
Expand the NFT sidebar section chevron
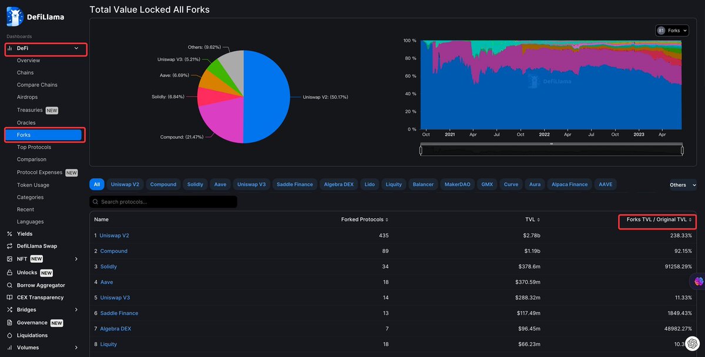click(76, 259)
